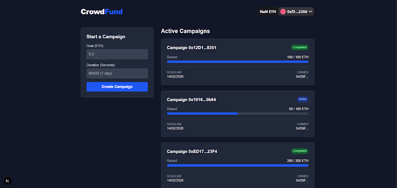Open Campaign 0x1016...0b64 title
The image size is (397, 188).
point(191,99)
